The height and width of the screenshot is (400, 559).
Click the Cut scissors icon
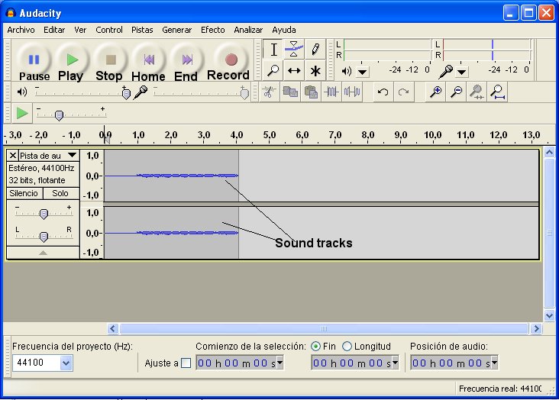click(x=269, y=92)
